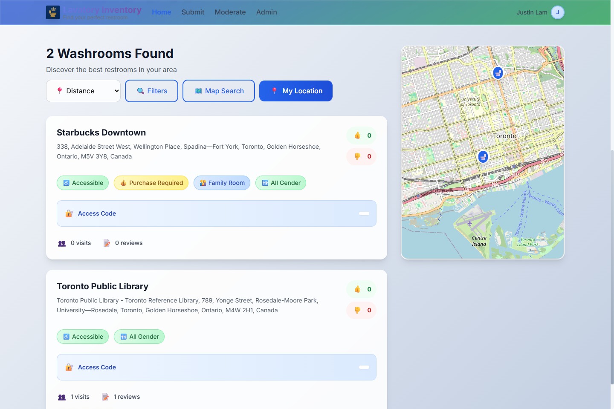Click the Justin Lam user avatar
The width and height of the screenshot is (614, 409).
[558, 12]
